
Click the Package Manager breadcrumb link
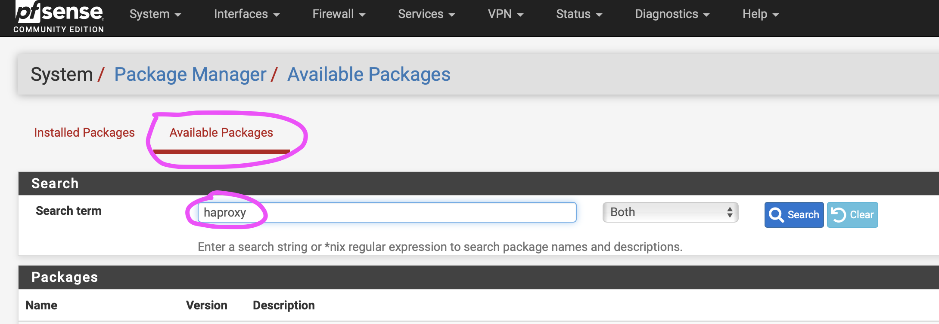[x=190, y=74]
